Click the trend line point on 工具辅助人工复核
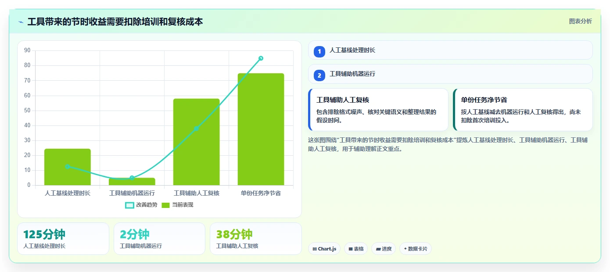Viewport: 610px width, 272px height. [197, 129]
